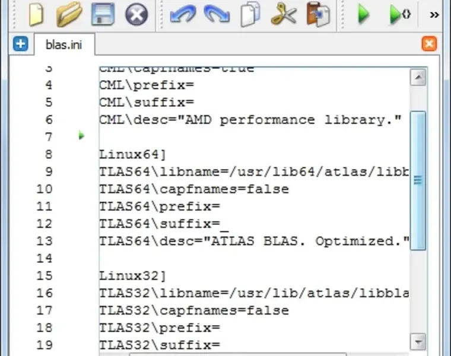Screen dimensions: 451x356
Task: Click the TLAS32\prefix= line
Action: click(160, 328)
